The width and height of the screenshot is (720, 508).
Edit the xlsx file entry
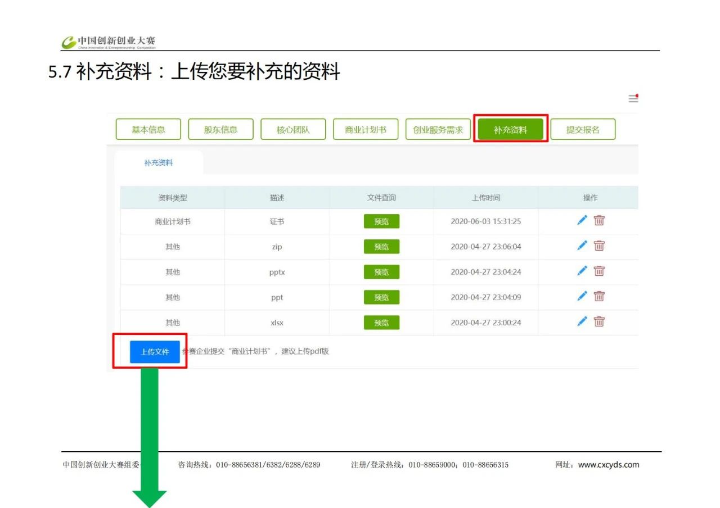click(x=582, y=321)
